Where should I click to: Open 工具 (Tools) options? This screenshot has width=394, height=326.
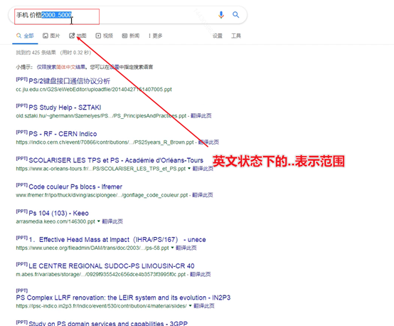(236, 36)
